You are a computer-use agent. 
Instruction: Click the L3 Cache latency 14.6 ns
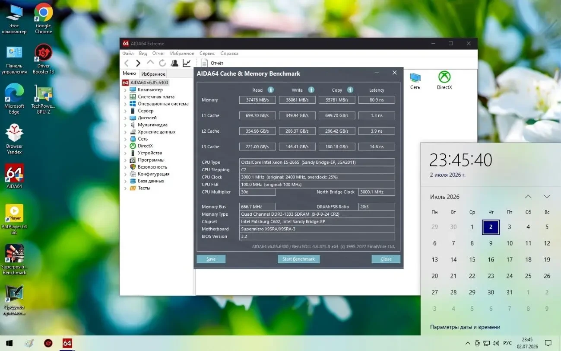tap(377, 147)
